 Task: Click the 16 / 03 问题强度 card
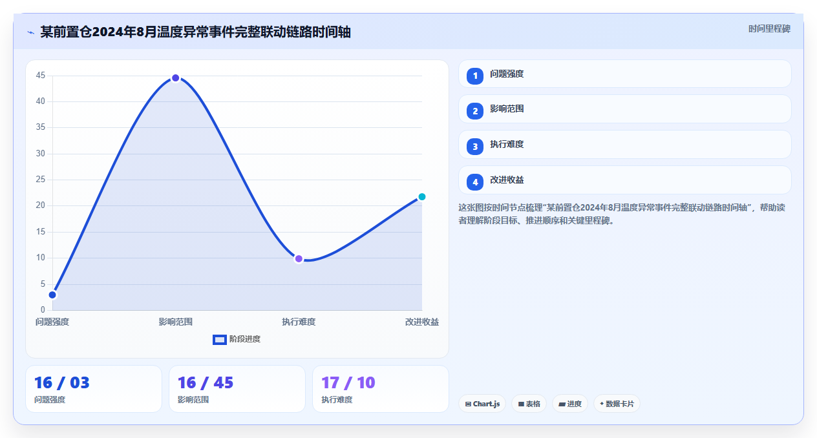click(94, 389)
